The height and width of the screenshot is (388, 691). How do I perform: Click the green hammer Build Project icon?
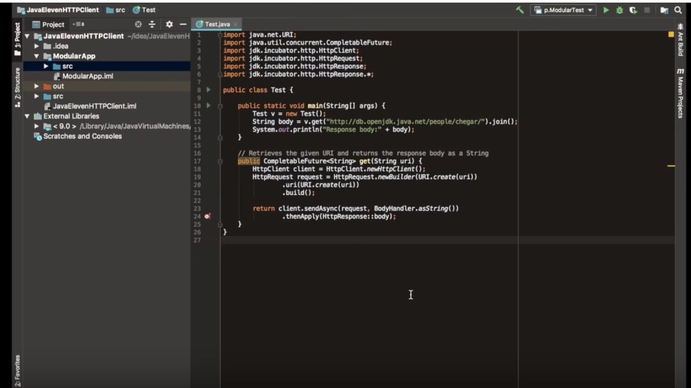tap(520, 10)
